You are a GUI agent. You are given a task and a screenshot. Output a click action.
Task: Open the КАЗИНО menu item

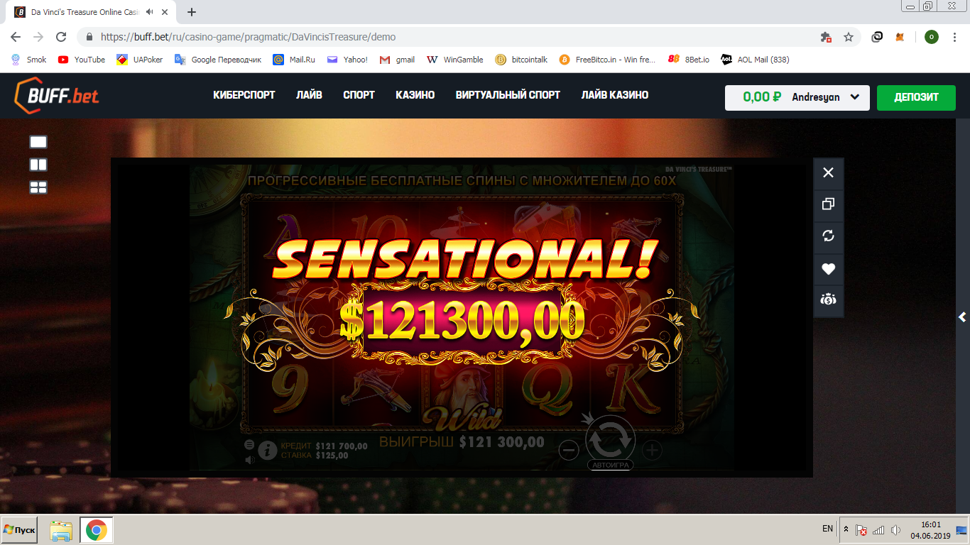415,95
